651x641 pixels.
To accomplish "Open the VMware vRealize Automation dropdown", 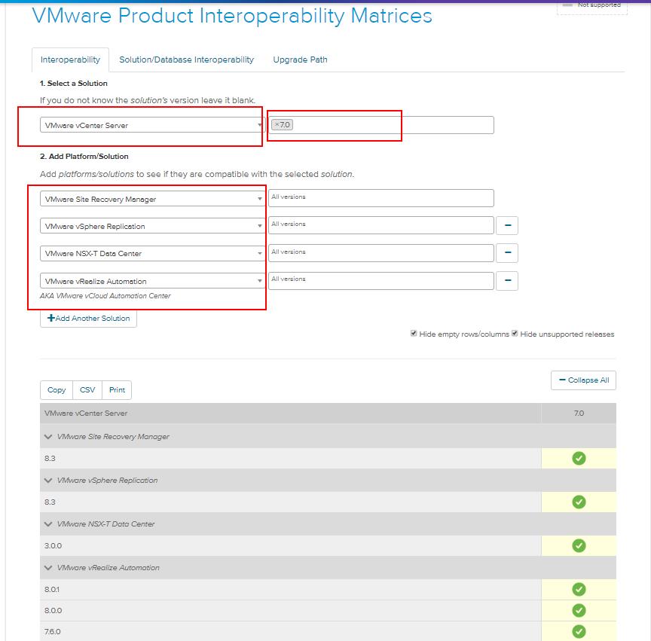I will 152,281.
